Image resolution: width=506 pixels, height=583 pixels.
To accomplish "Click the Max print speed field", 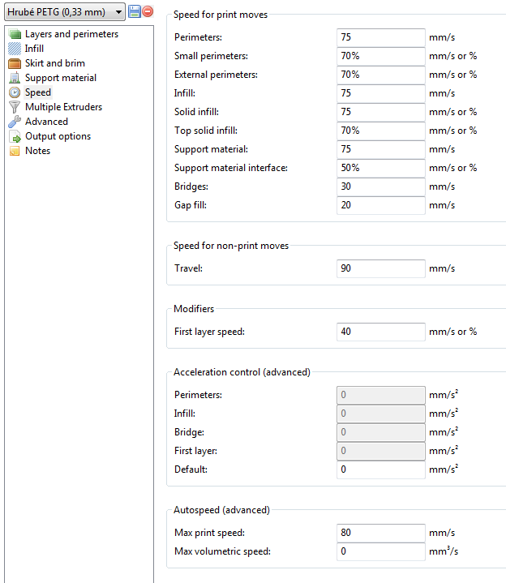I will [x=380, y=533].
